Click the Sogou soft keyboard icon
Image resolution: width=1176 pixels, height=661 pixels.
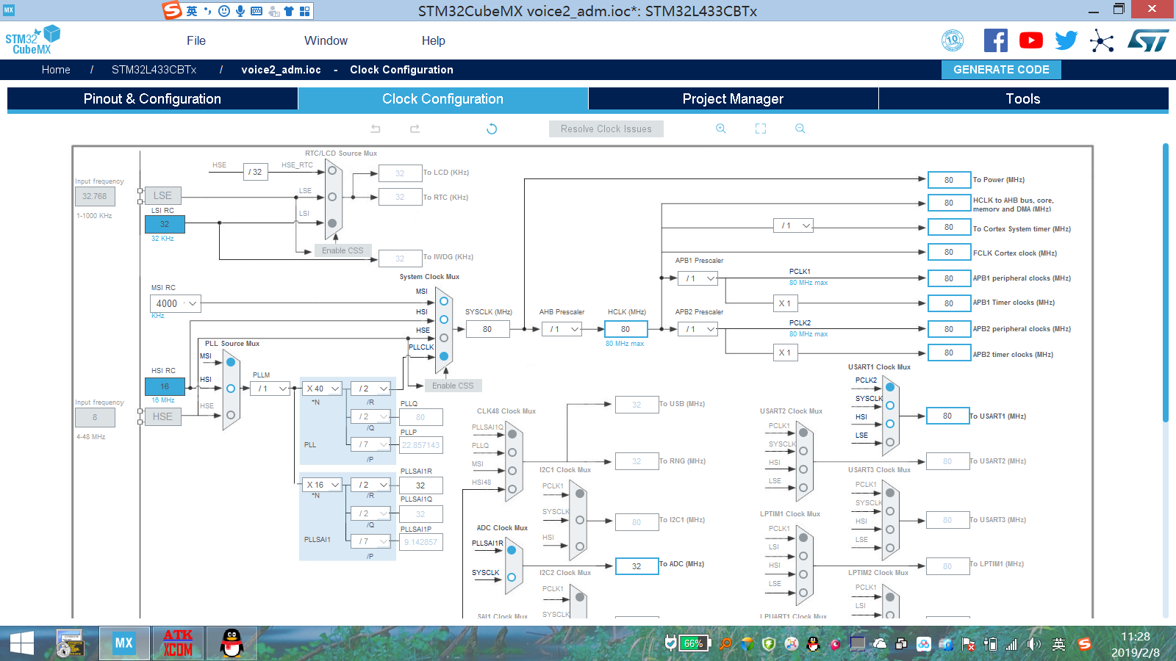257,11
